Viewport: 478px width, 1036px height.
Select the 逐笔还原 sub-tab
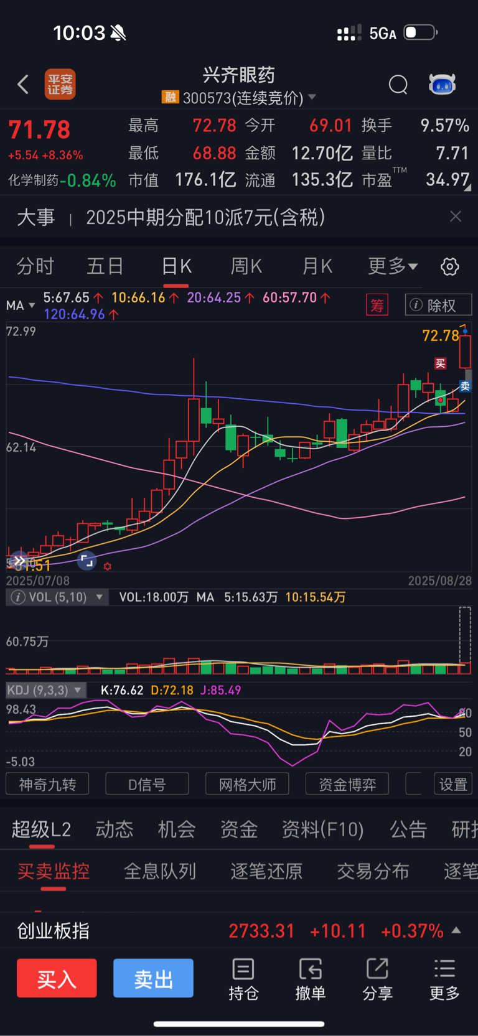pos(266,871)
